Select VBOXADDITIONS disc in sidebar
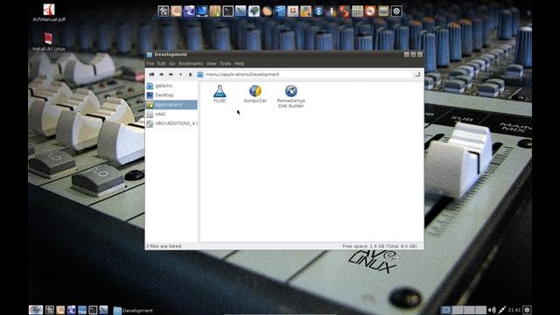 coord(171,123)
